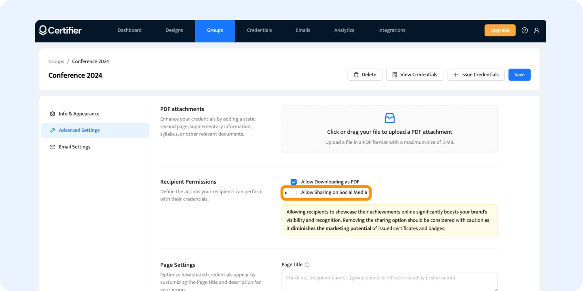Open the help question mark icon
This screenshot has width=583, height=291.
(524, 30)
